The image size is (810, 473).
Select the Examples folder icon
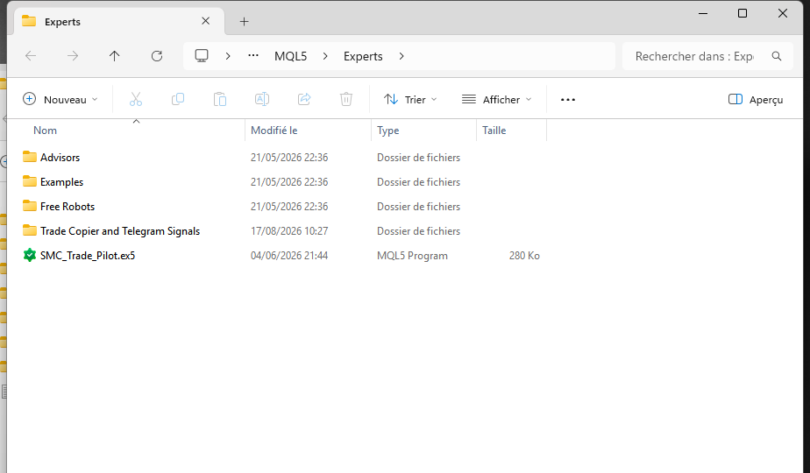pos(30,181)
